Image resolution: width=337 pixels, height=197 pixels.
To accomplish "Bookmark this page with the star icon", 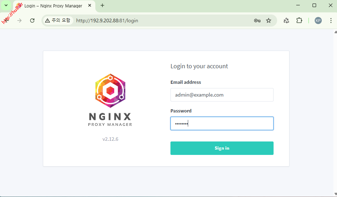I will click(x=269, y=21).
